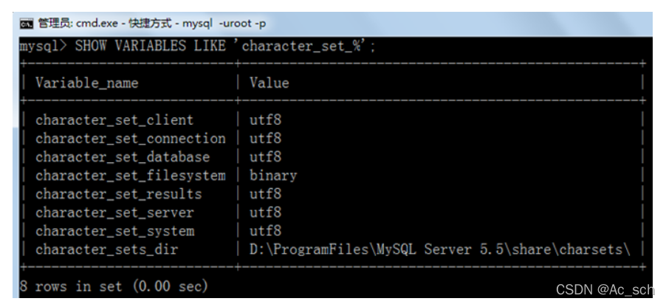The width and height of the screenshot is (666, 304).
Task: Click the character_set_server variable text
Action: [114, 213]
